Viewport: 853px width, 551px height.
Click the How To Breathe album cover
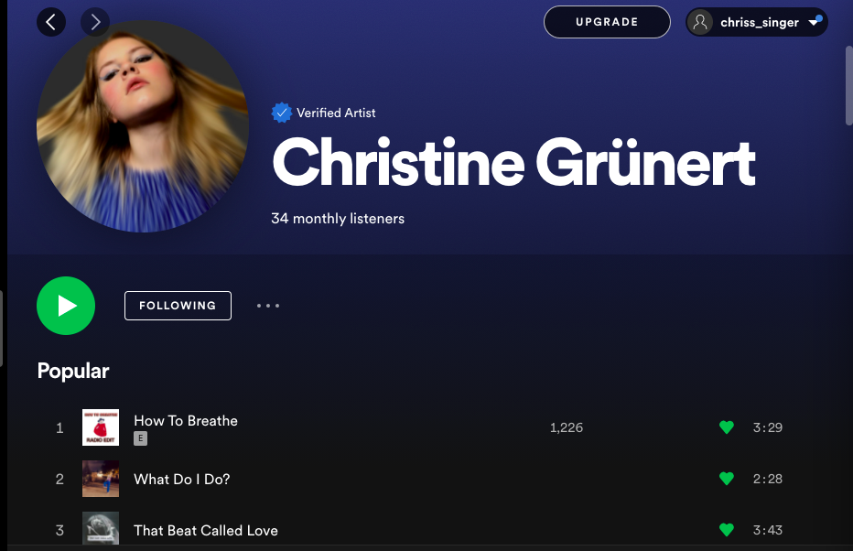[101, 427]
